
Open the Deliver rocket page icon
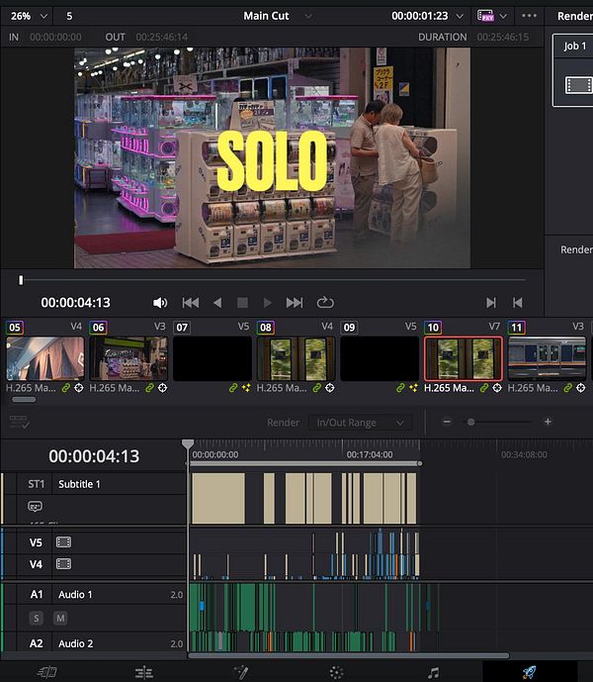coord(529,672)
